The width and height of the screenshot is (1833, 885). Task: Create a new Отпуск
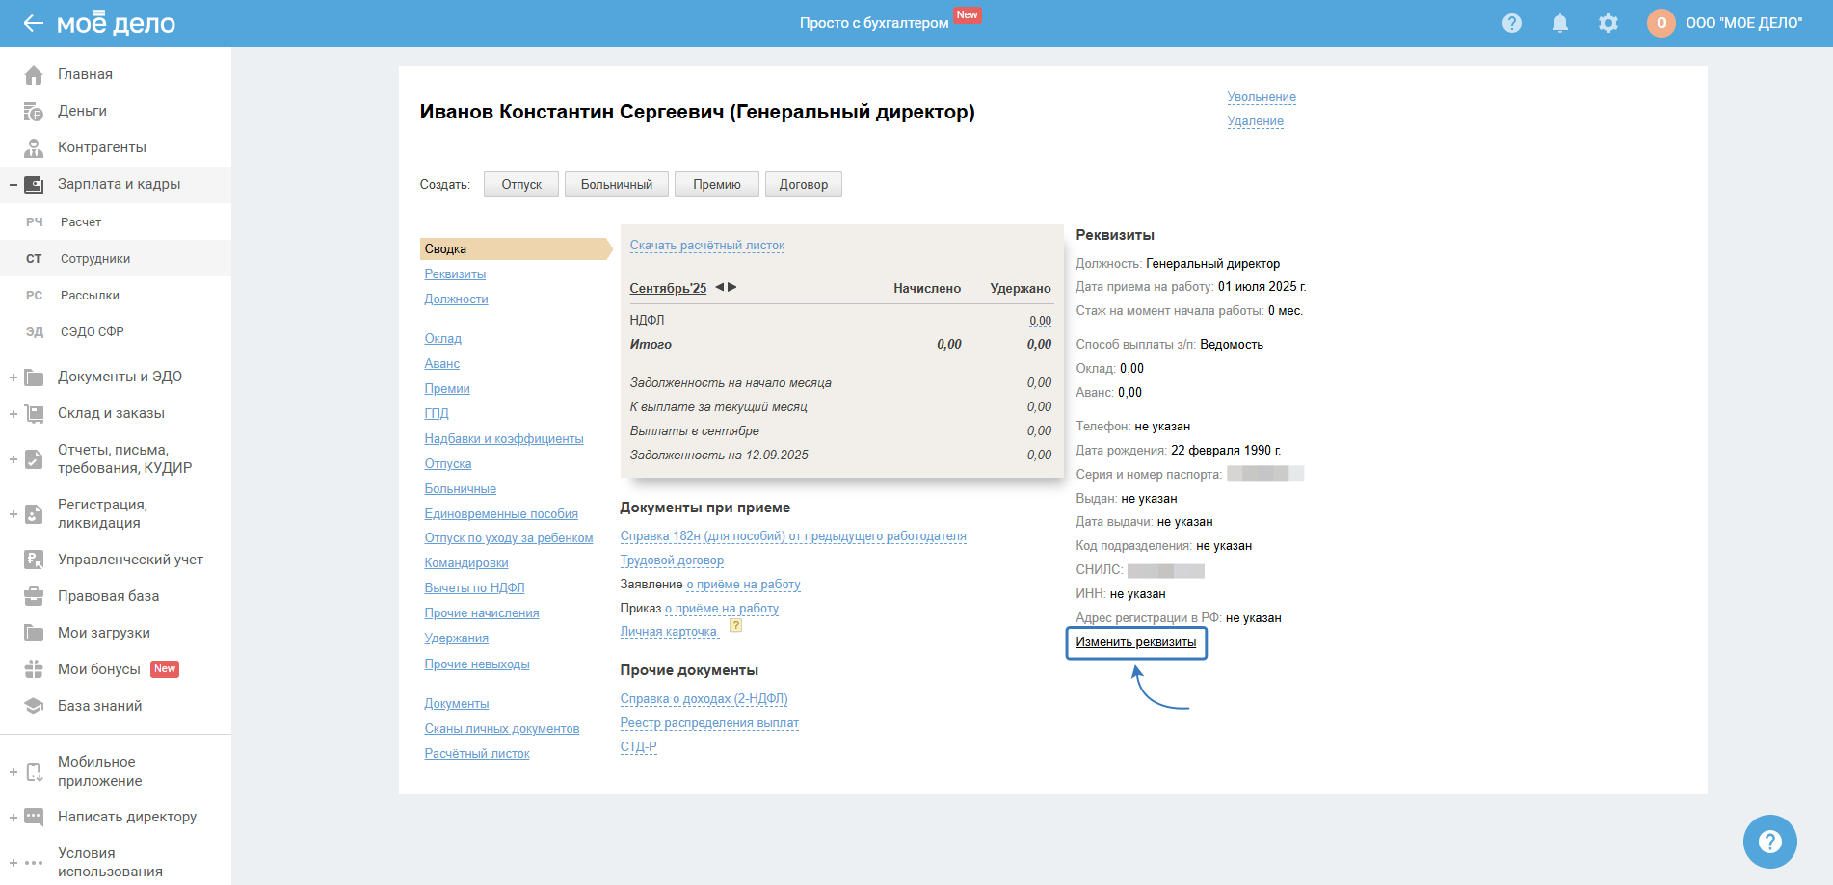click(521, 184)
